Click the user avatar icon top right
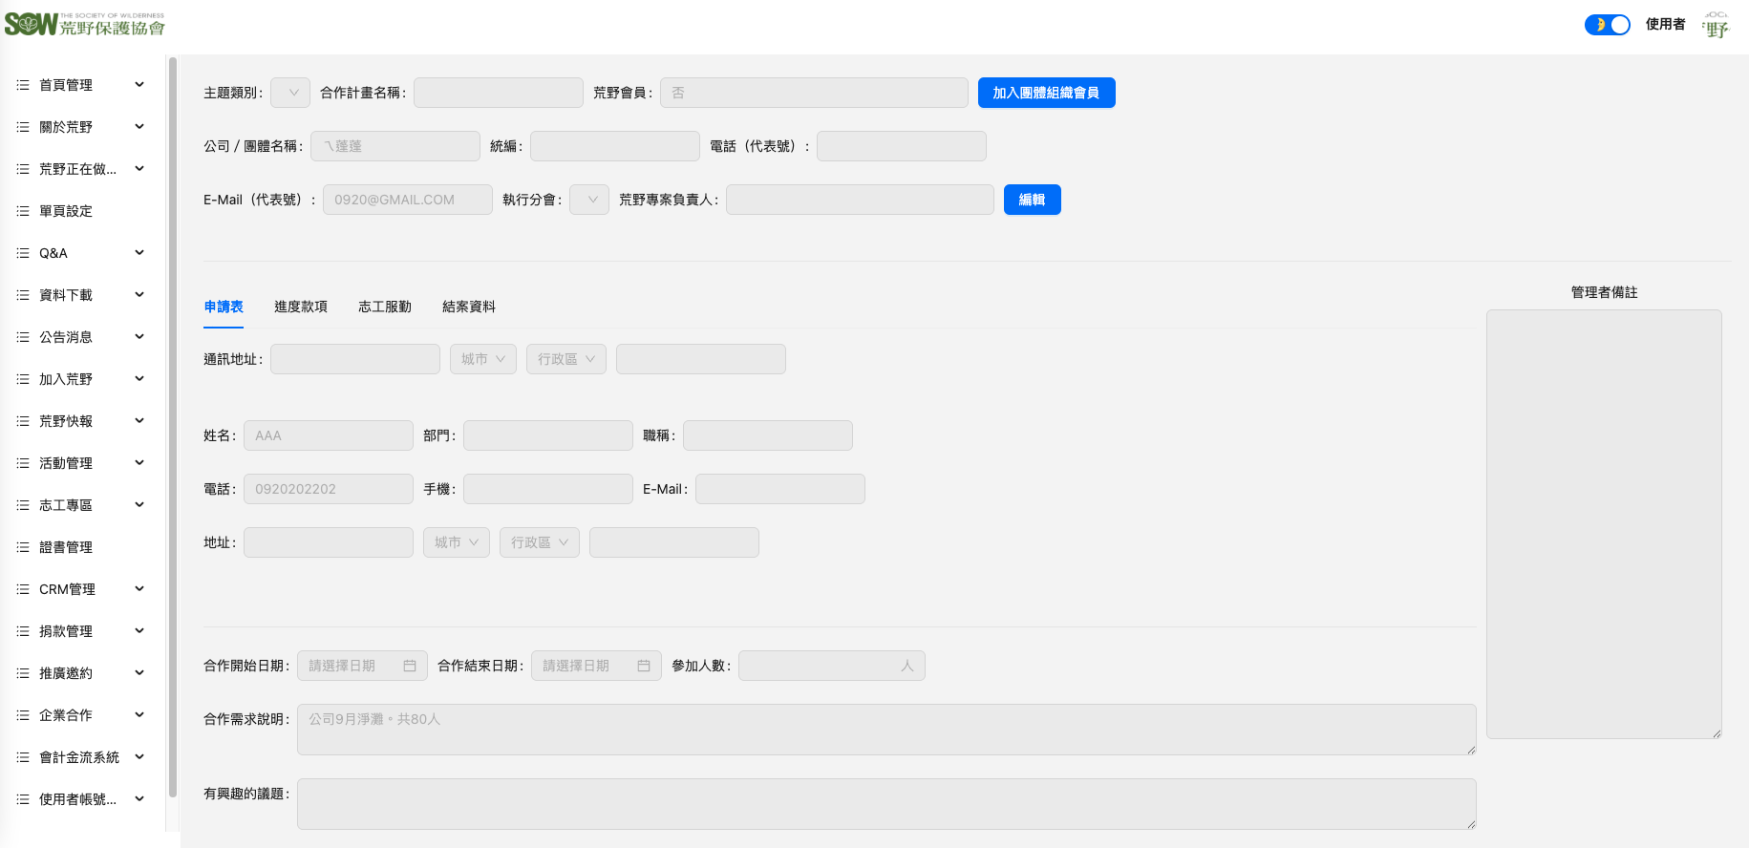The height and width of the screenshot is (848, 1749). coord(1716,25)
